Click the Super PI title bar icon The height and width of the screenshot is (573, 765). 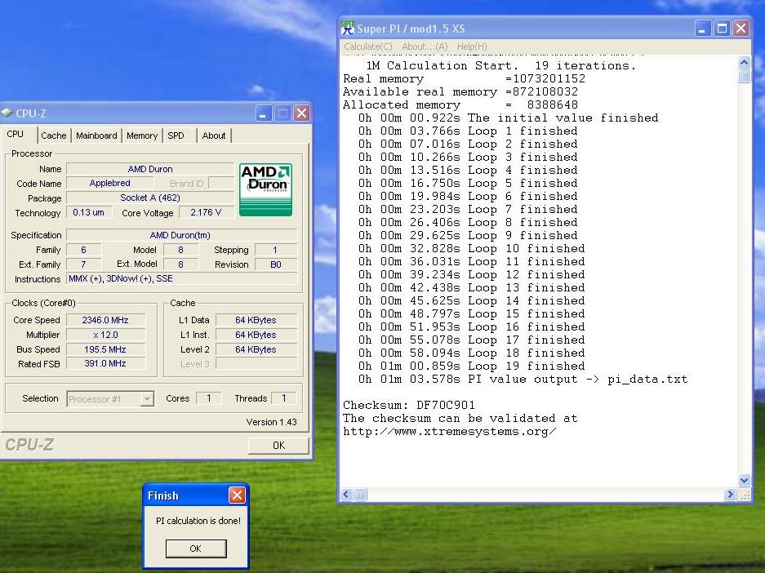coord(347,28)
